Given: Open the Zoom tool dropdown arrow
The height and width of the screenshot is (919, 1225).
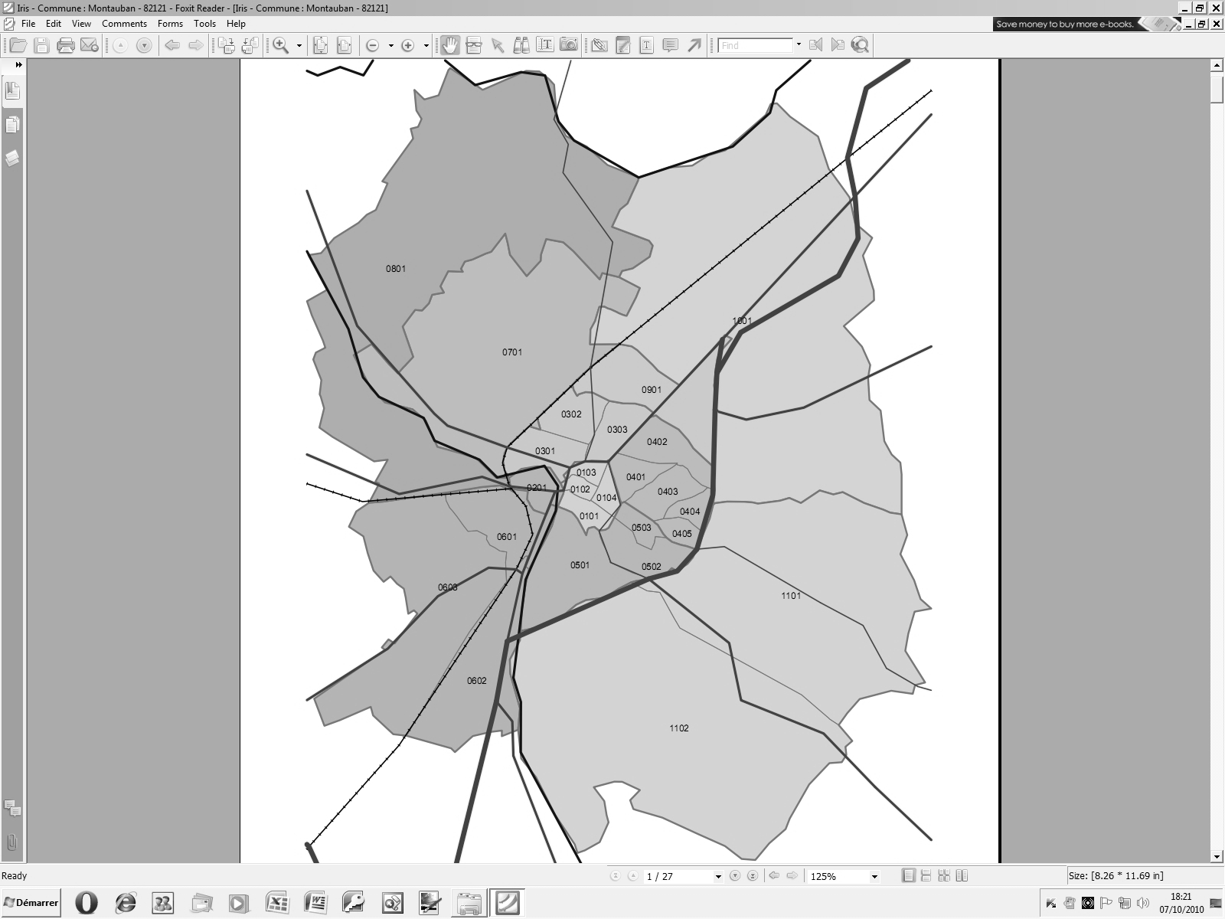Looking at the screenshot, I should tap(299, 45).
